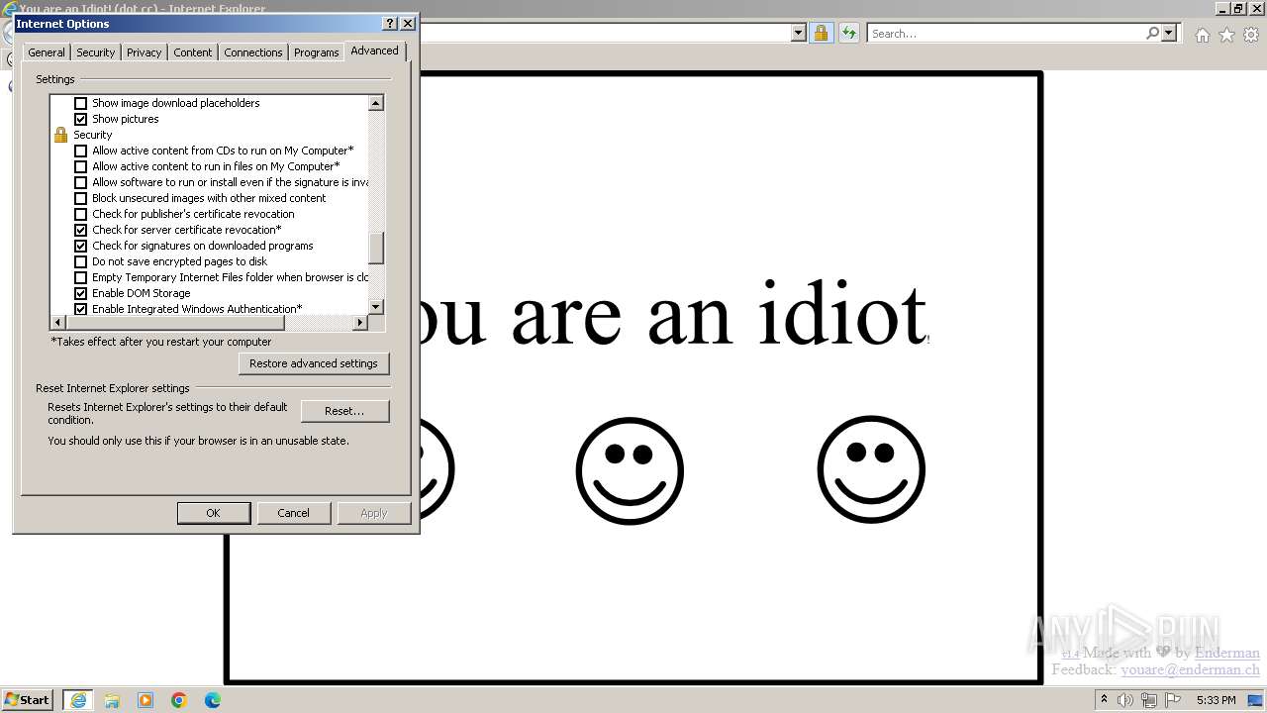Click the right smiley face on the page

click(871, 469)
